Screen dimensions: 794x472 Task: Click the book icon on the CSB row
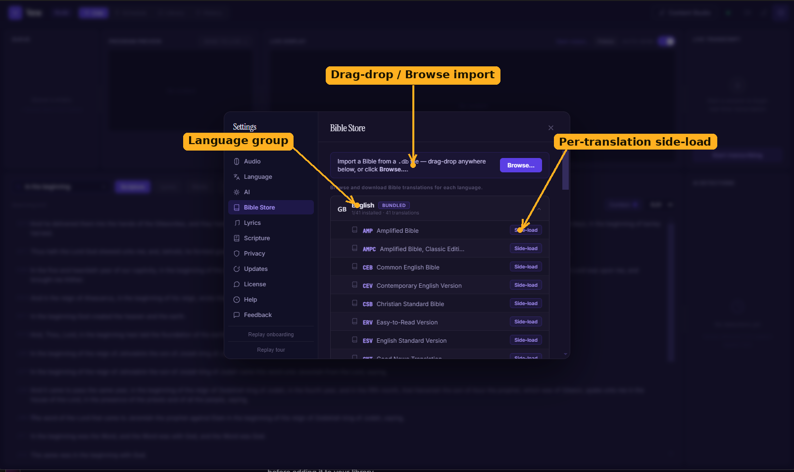[x=354, y=303]
